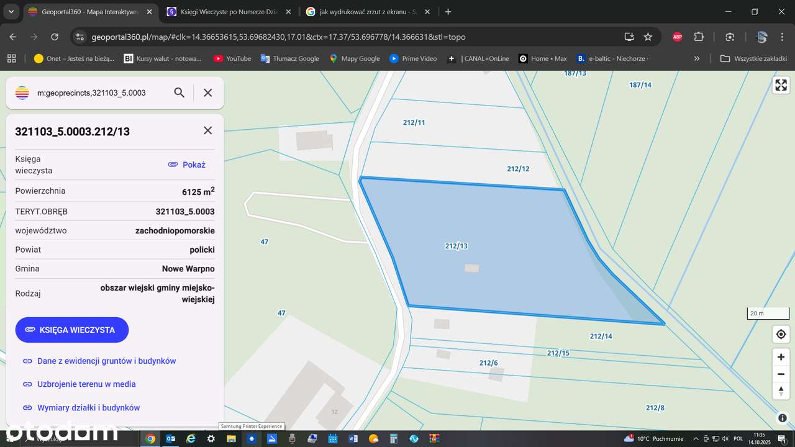Image resolution: width=795 pixels, height=447 pixels.
Task: Click the building inside parcel 212/13
Action: click(472, 268)
